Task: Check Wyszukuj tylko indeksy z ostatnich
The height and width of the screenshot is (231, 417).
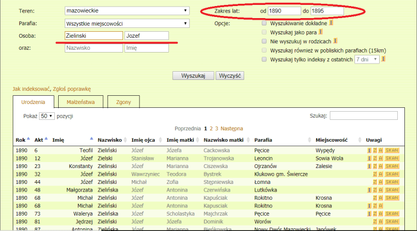Action: 264,59
